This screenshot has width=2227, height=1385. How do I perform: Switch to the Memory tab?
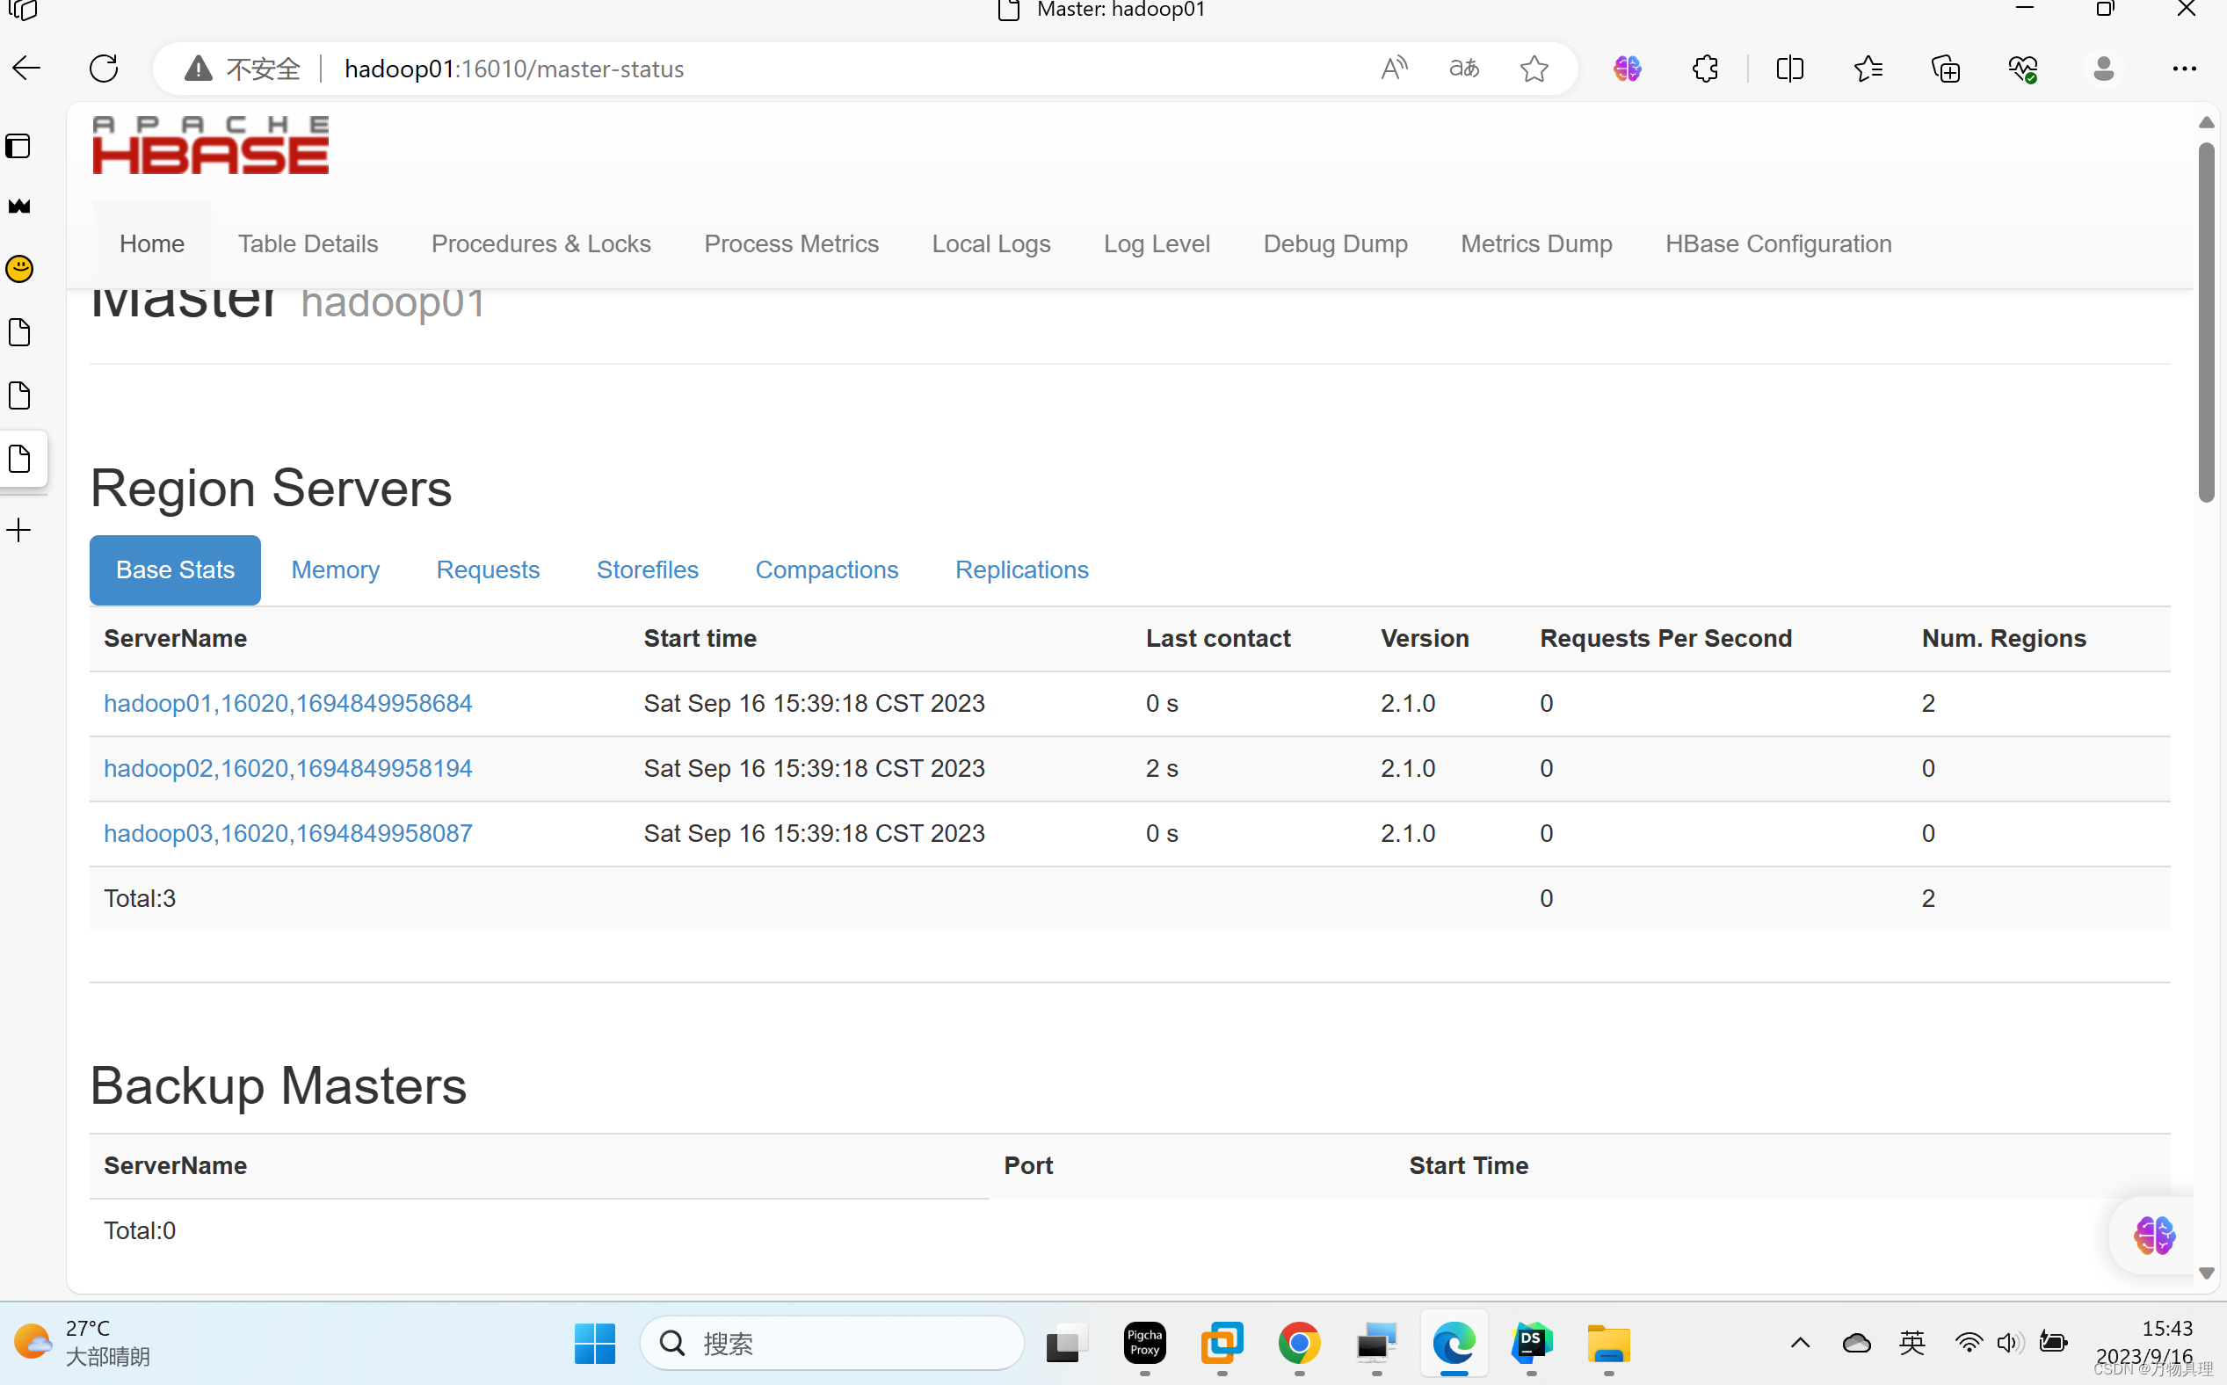click(x=334, y=569)
